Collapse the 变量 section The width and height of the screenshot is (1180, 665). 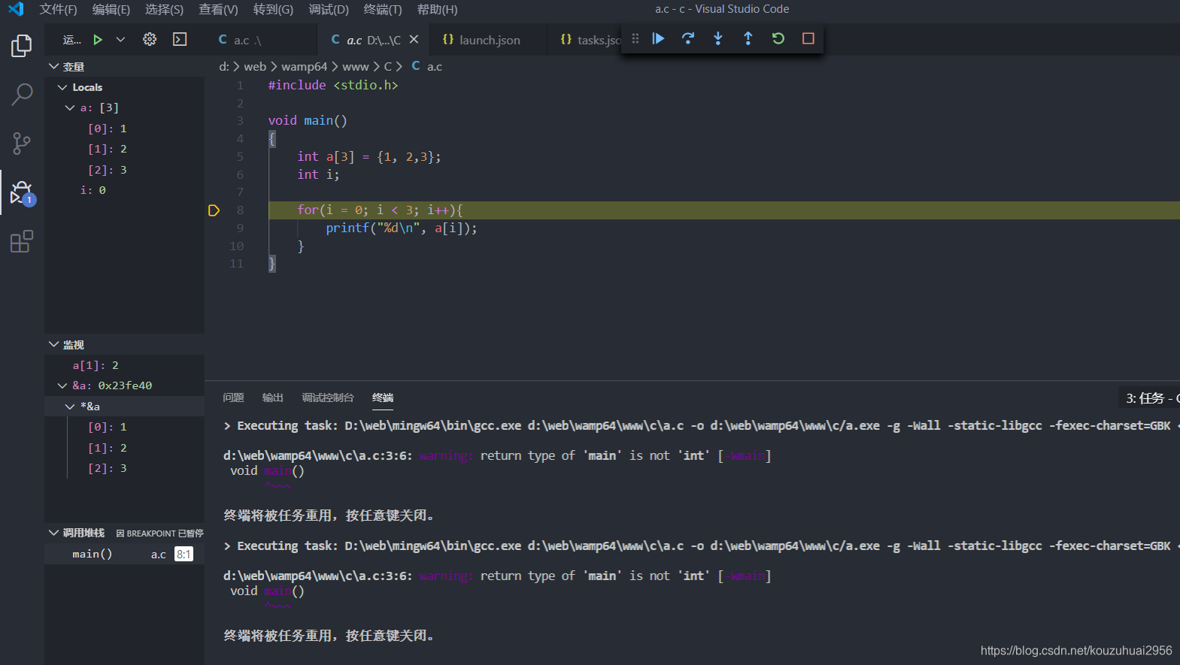coord(54,66)
